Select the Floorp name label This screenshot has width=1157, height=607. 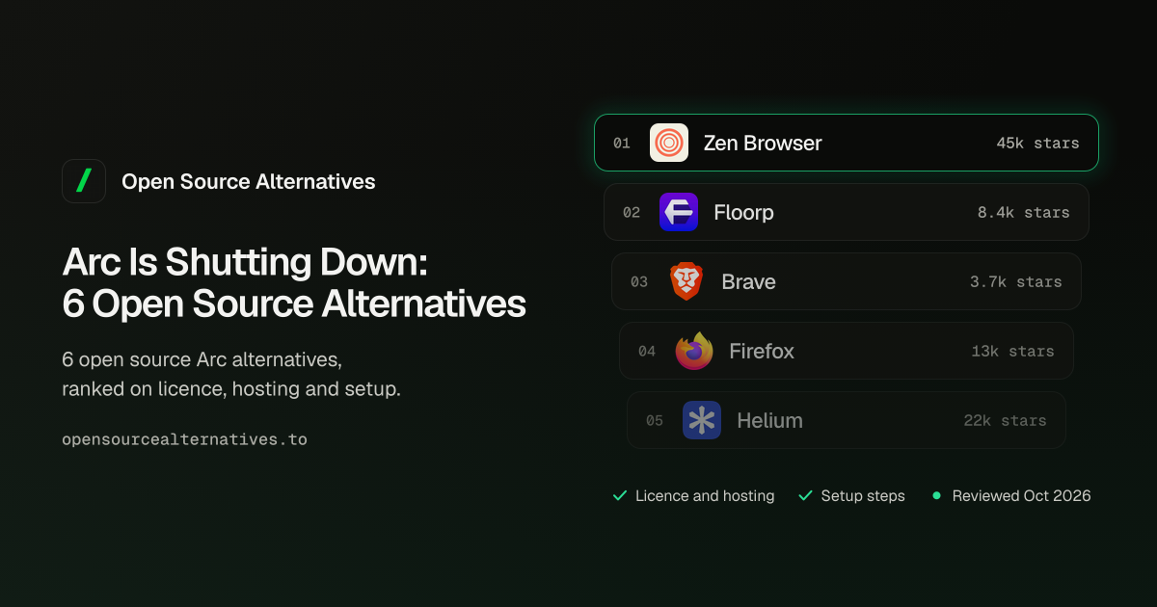pos(743,212)
